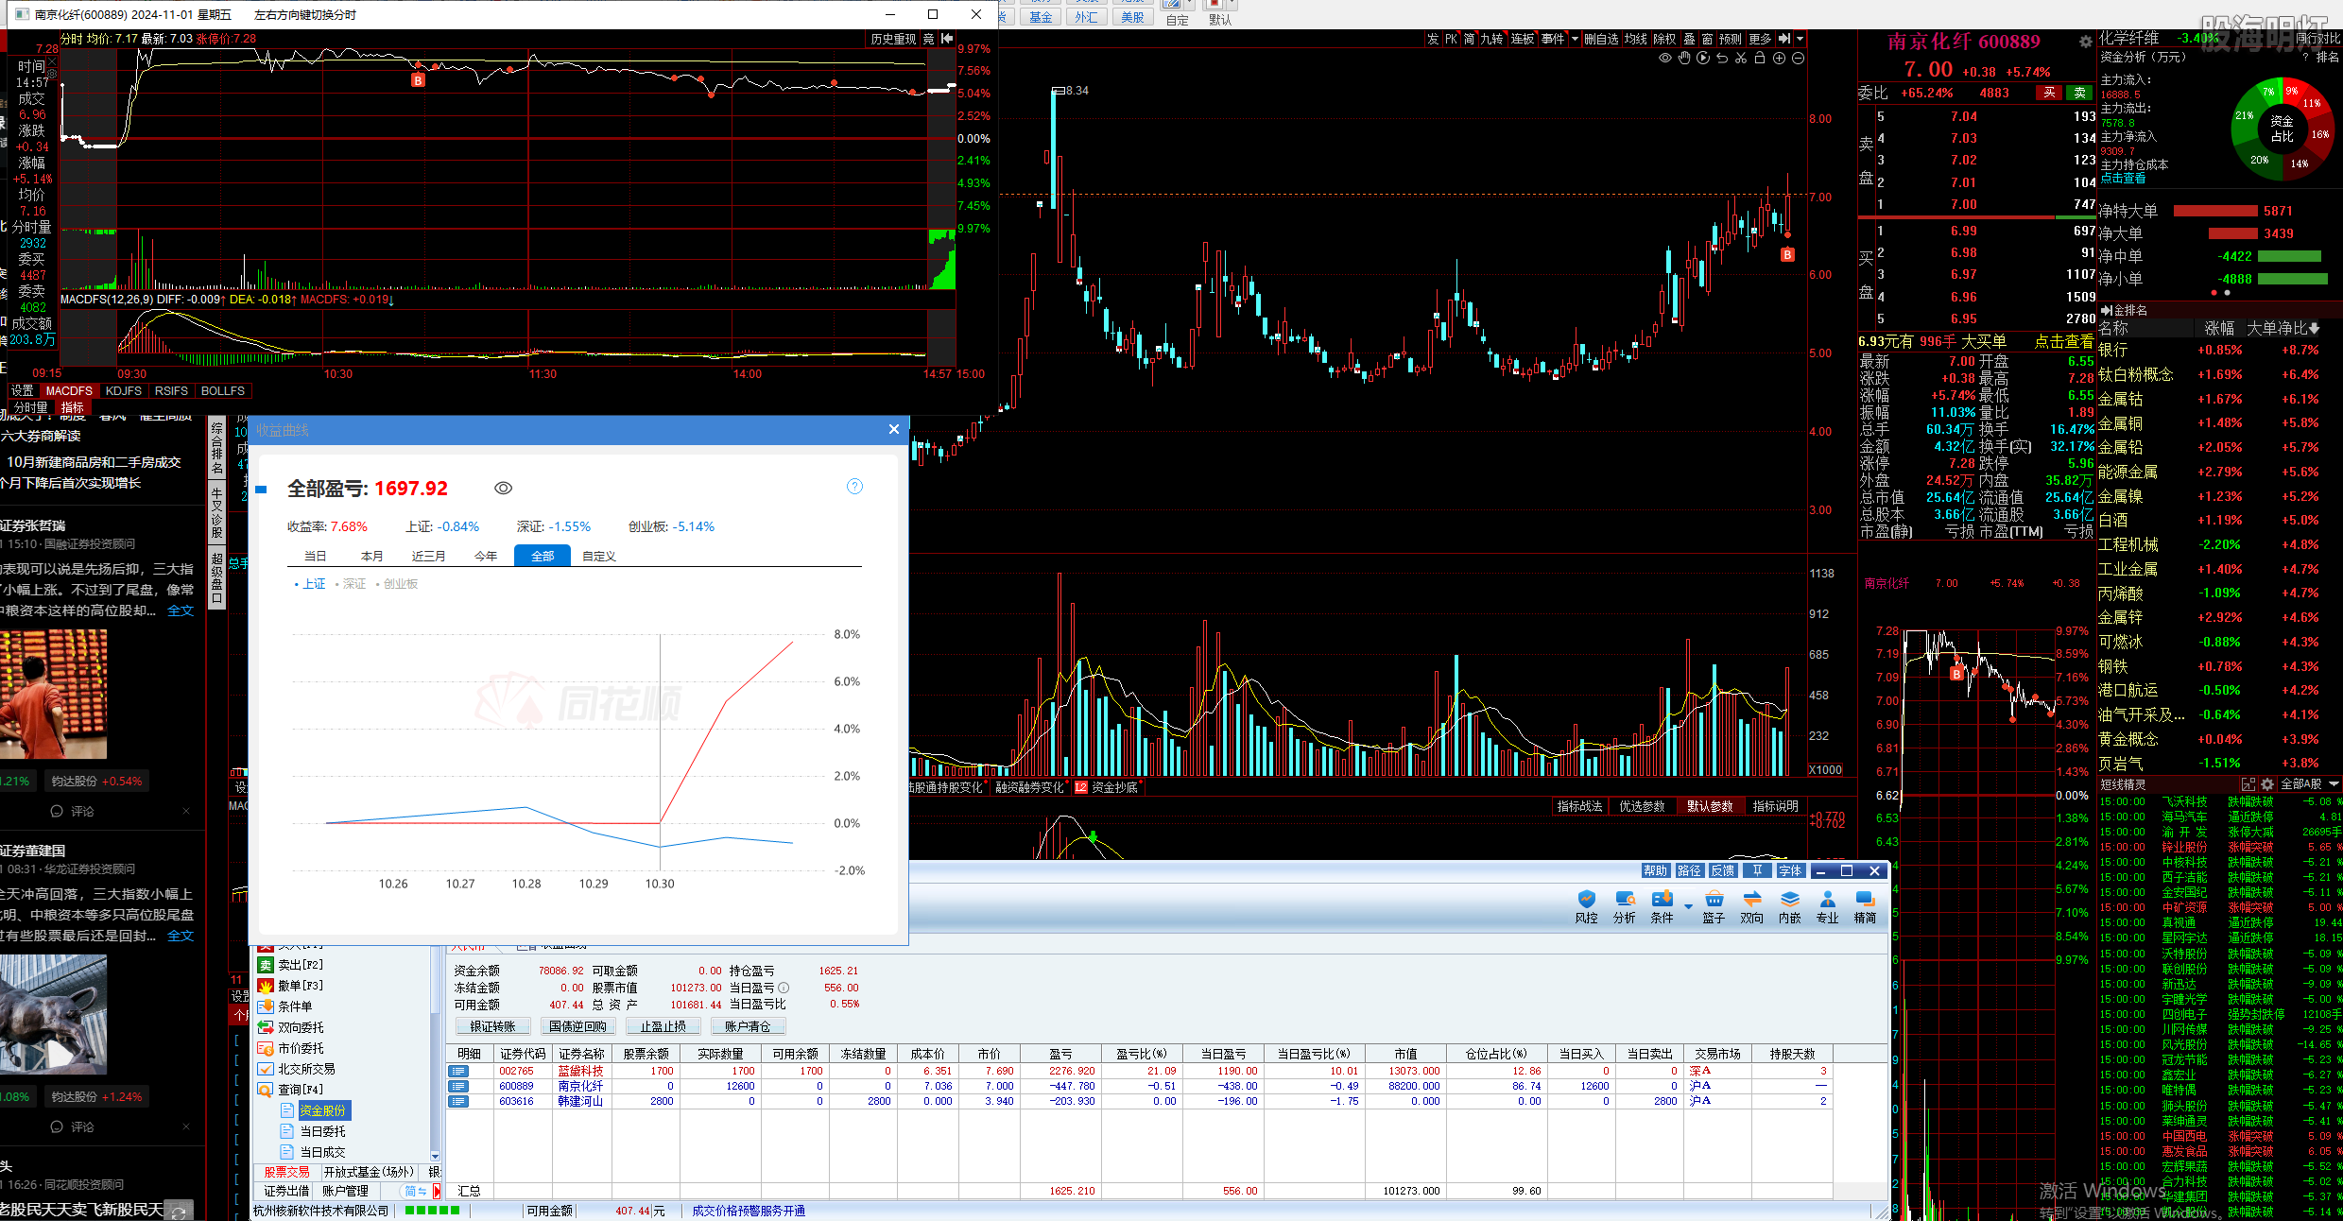Image resolution: width=2343 pixels, height=1221 pixels.
Task: Click 字体 font button in trading window
Action: point(1790,871)
